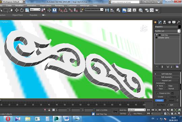Toggle Spinner Snap

pyautogui.click(x=76, y=10)
